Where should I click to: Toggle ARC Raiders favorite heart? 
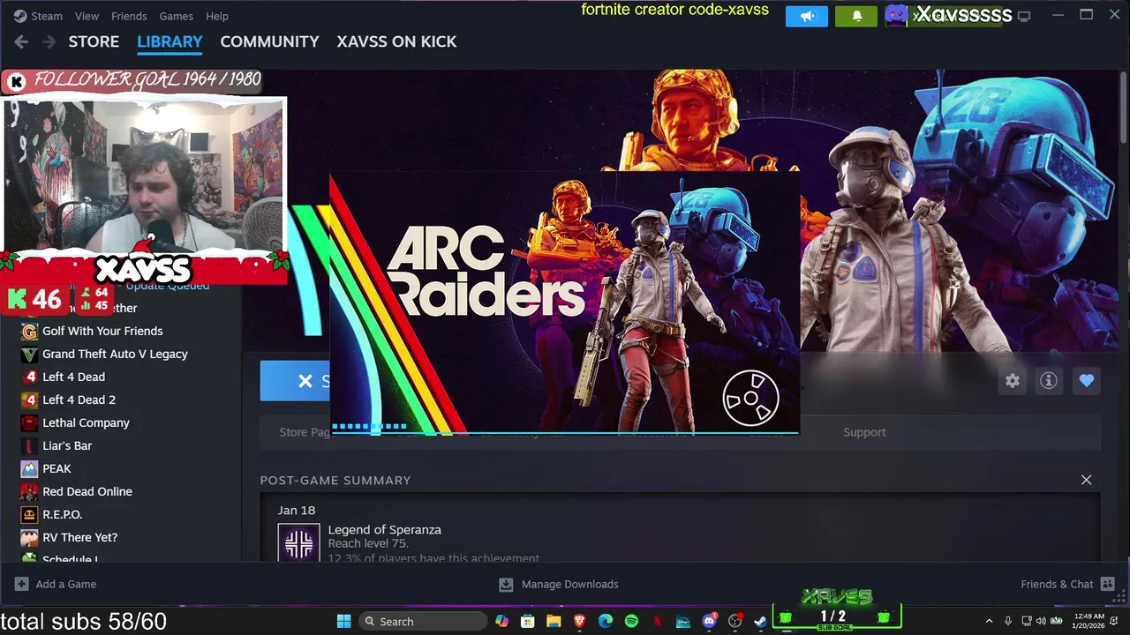1087,381
